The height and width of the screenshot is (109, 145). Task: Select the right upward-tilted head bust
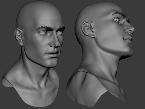click(x=101, y=54)
